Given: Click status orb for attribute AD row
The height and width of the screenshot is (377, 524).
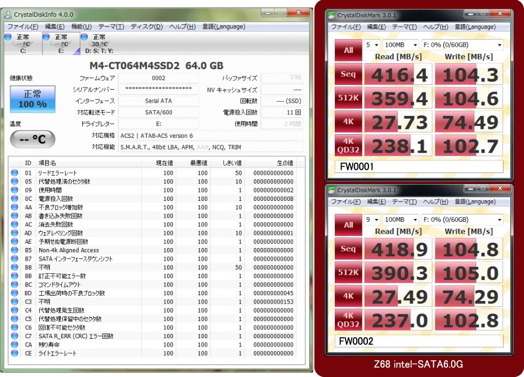Looking at the screenshot, I should coord(14,233).
